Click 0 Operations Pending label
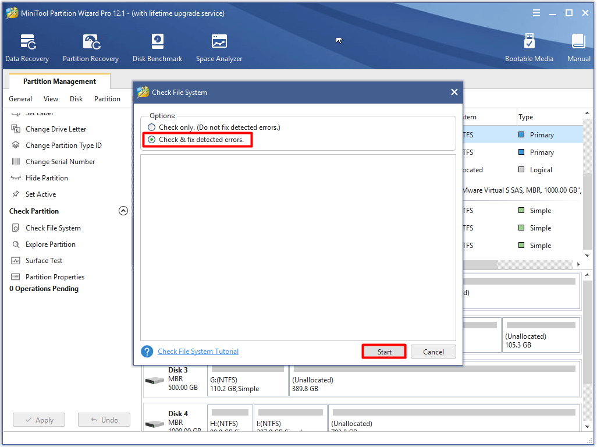The height and width of the screenshot is (447, 597). (x=44, y=289)
